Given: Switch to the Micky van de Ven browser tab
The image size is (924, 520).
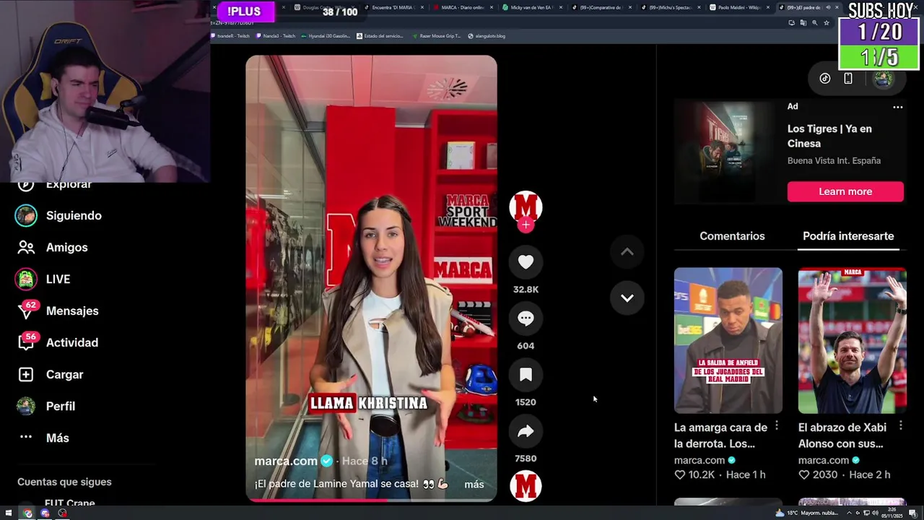Looking at the screenshot, I should tap(531, 7).
